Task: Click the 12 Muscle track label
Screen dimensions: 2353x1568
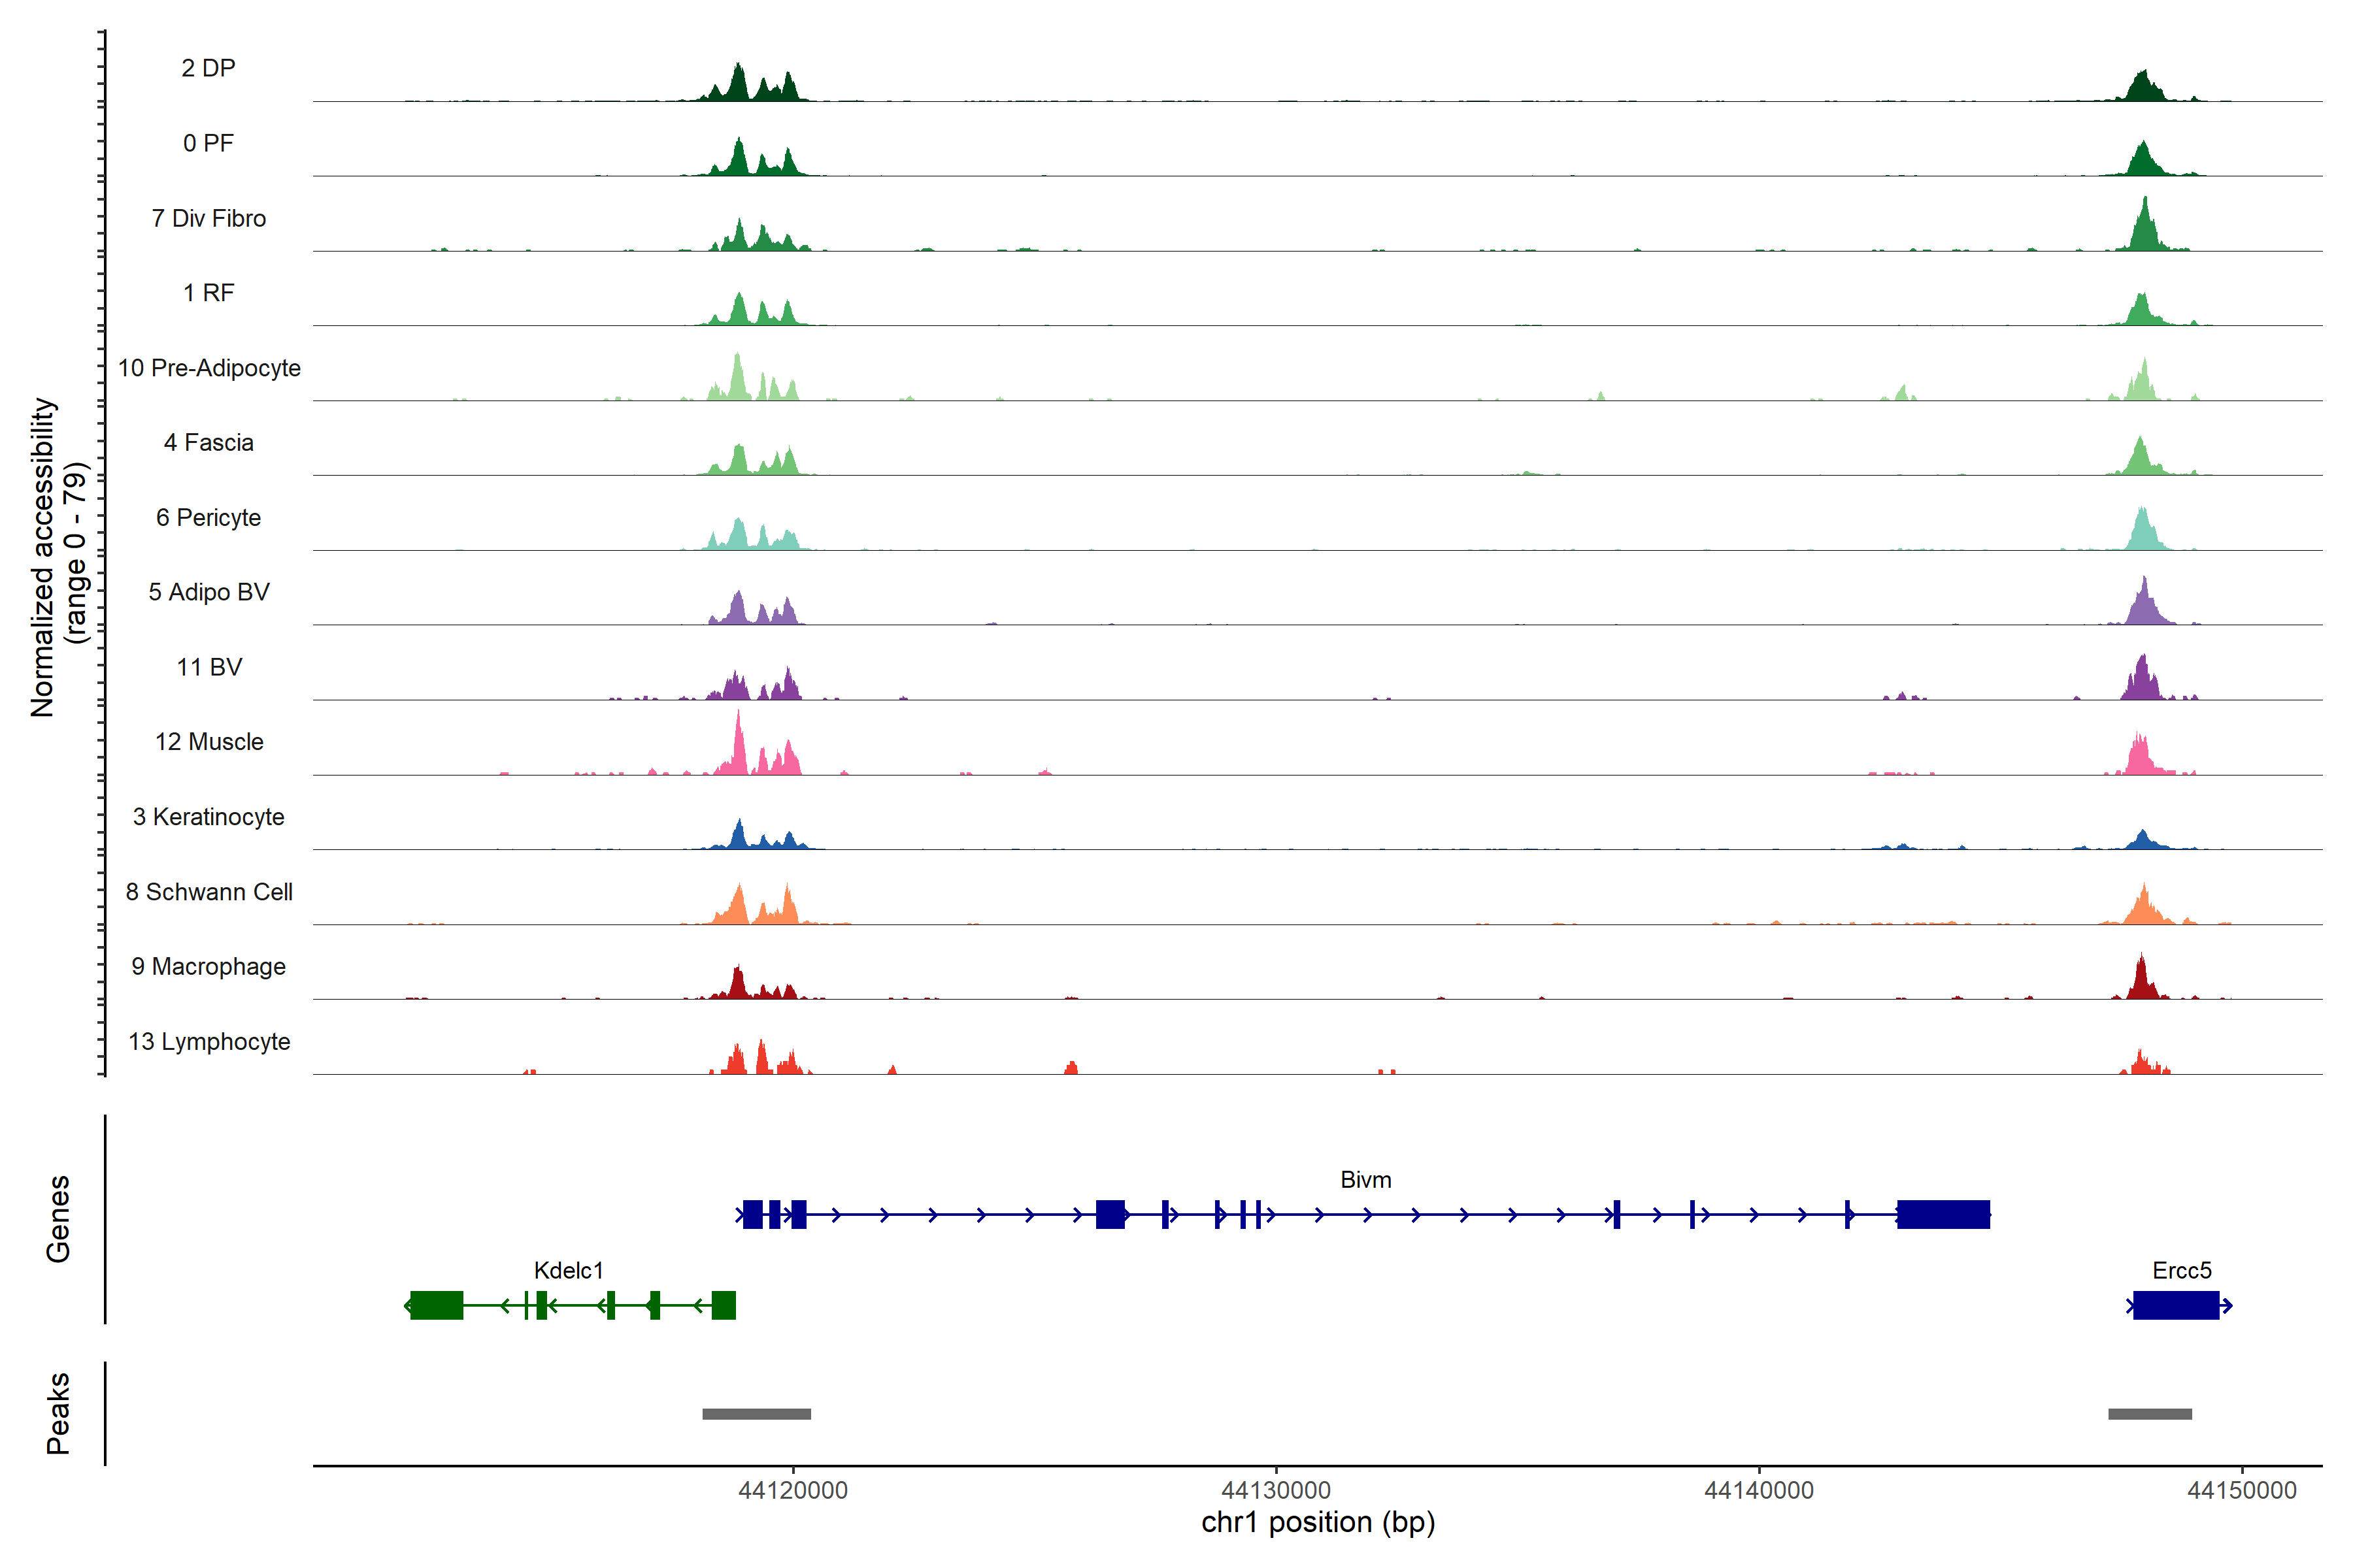Action: coord(209,742)
